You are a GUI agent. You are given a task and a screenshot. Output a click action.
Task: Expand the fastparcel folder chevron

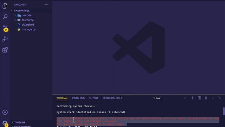click(15, 20)
